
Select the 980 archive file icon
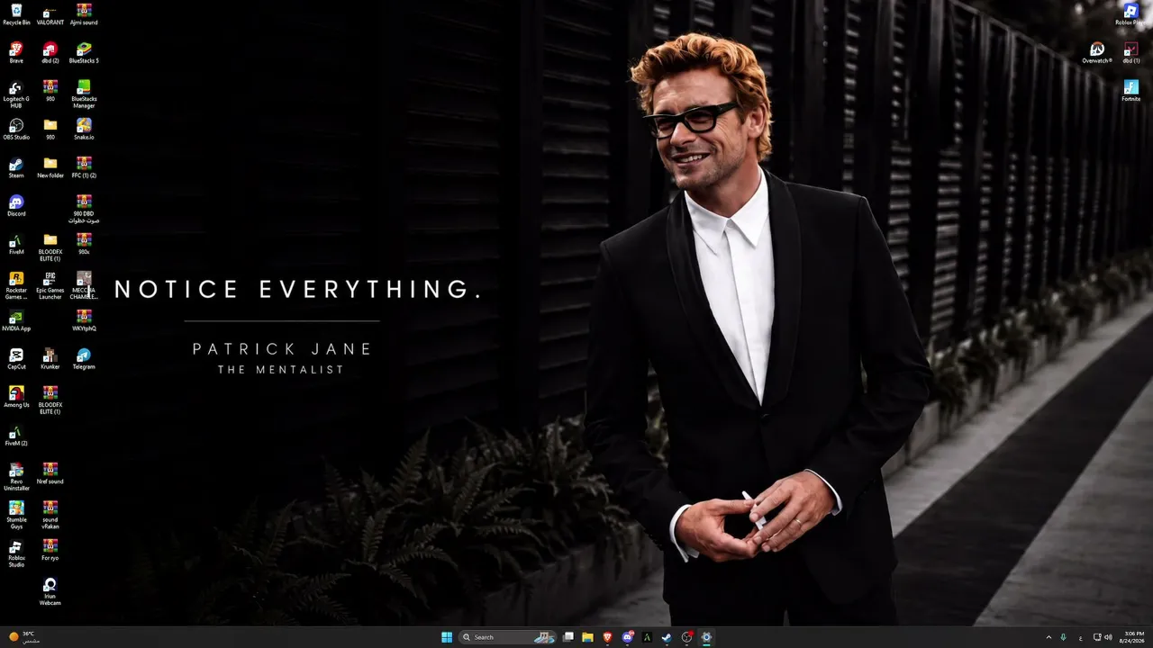tap(50, 91)
